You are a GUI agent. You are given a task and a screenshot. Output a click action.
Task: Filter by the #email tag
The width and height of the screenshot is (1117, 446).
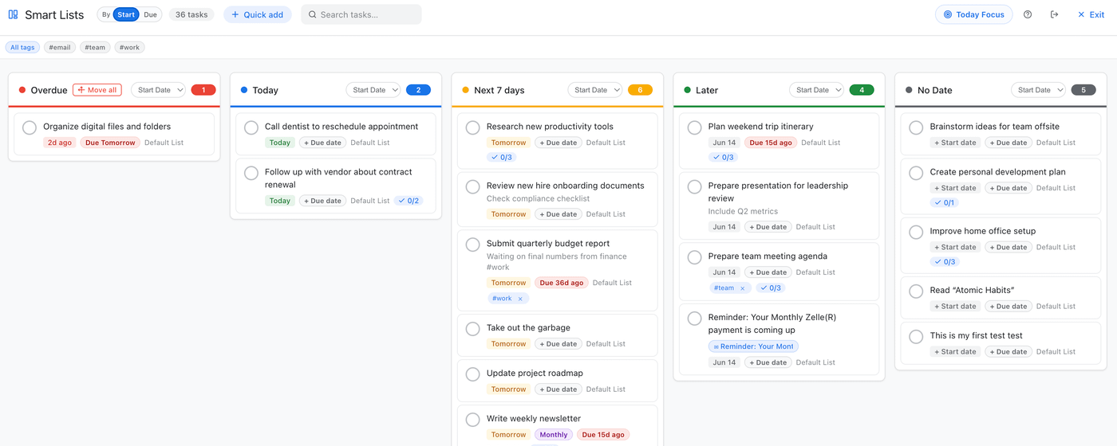click(x=60, y=47)
